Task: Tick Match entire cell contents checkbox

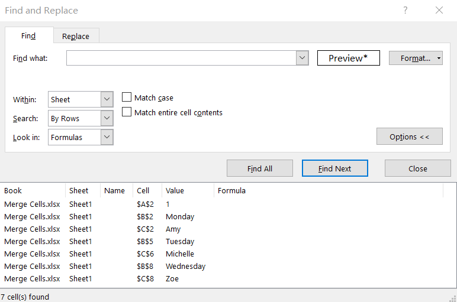Action: [x=127, y=112]
